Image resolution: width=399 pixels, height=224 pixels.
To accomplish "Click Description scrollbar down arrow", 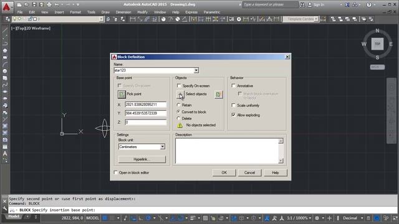I will point(281,161).
